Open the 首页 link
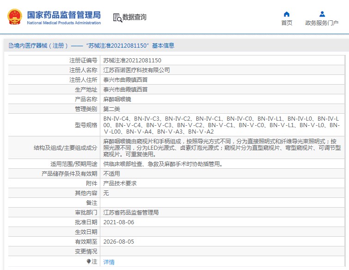This screenshot has width=349, height=270. (x=287, y=23)
